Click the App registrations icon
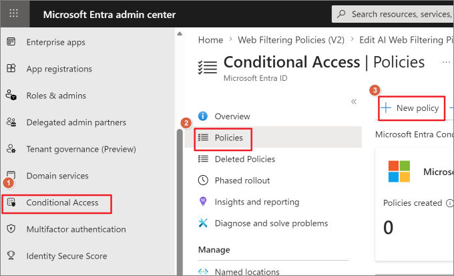 coord(11,68)
